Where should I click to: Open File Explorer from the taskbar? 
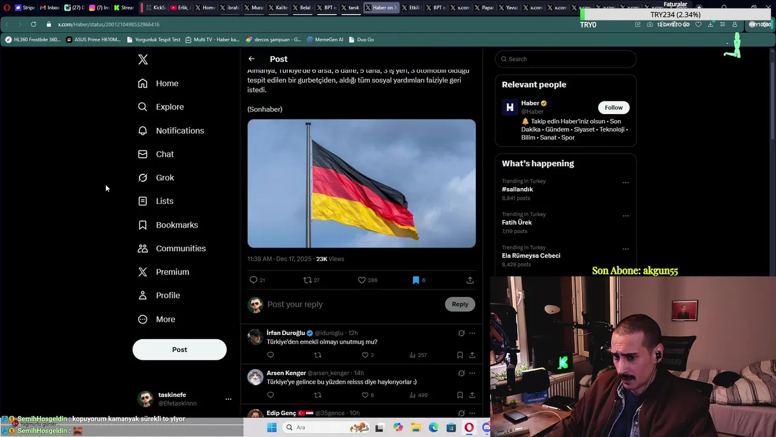(416, 427)
